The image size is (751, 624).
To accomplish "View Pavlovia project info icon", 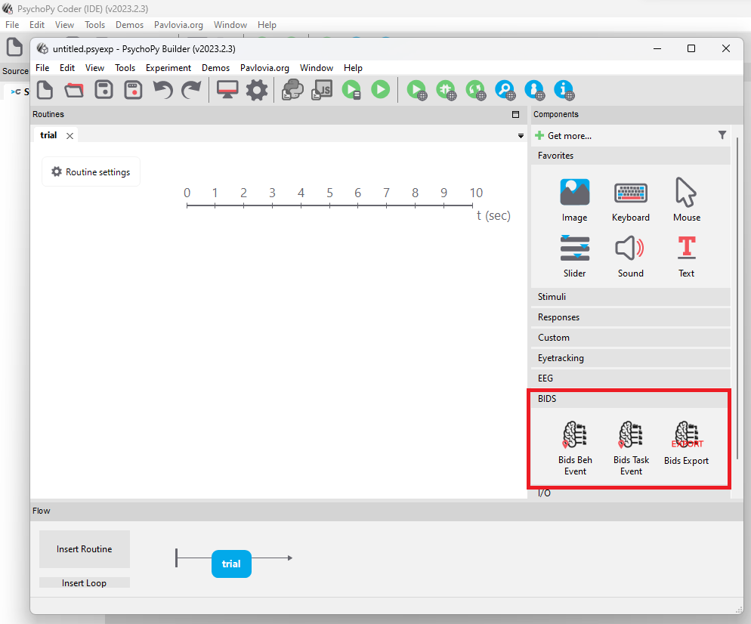I will (564, 90).
